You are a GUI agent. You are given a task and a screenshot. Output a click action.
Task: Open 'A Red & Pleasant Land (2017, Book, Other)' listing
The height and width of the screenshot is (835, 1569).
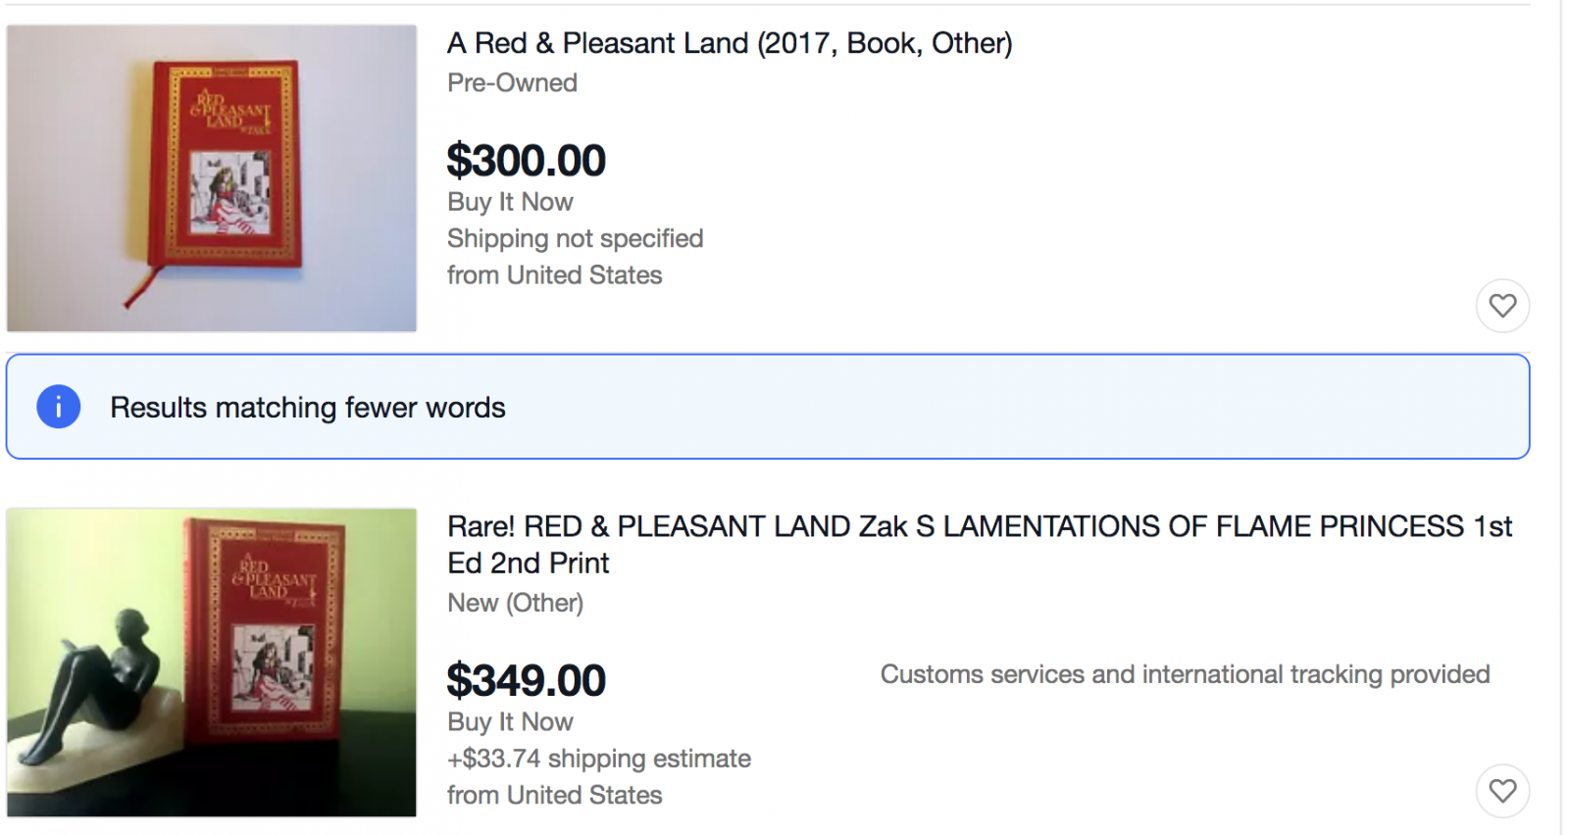(730, 43)
